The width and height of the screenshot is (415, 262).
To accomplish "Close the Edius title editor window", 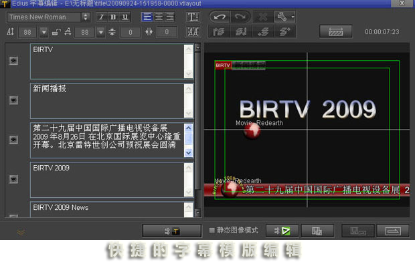I will tap(402, 3).
